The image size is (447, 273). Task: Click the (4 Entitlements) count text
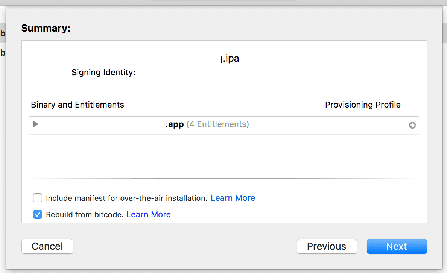217,124
